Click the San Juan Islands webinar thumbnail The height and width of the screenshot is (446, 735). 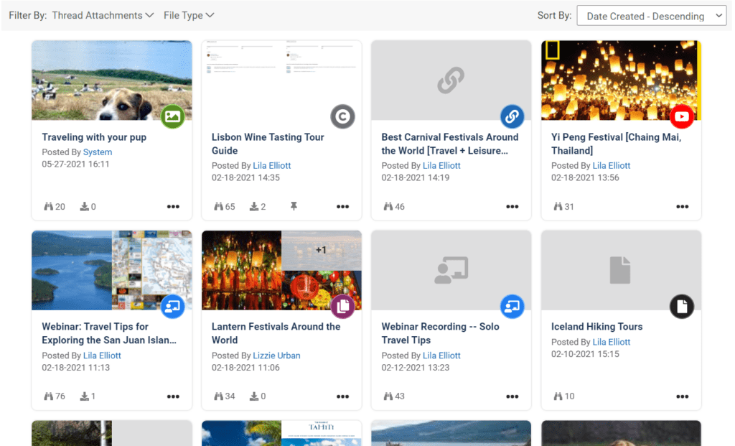coord(111,270)
